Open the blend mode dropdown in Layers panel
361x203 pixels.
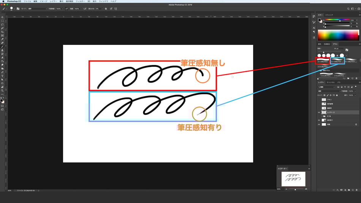coord(328,91)
